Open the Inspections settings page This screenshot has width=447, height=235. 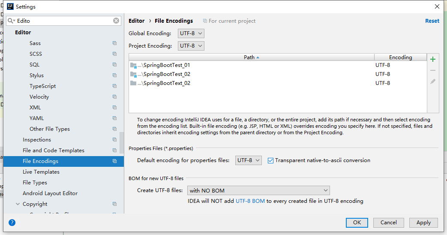pos(37,139)
